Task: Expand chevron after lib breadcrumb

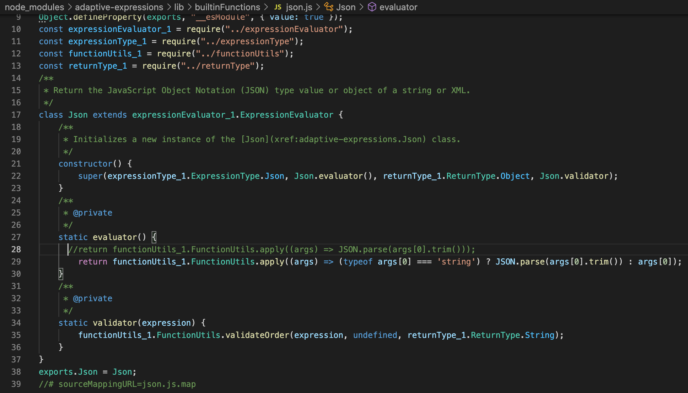Action: [x=189, y=7]
